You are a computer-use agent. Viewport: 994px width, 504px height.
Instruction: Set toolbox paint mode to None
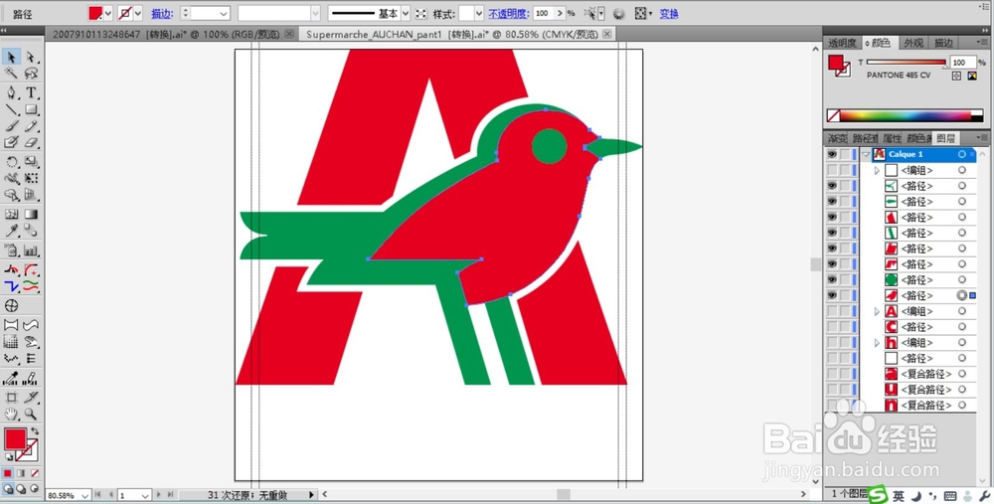(35, 473)
